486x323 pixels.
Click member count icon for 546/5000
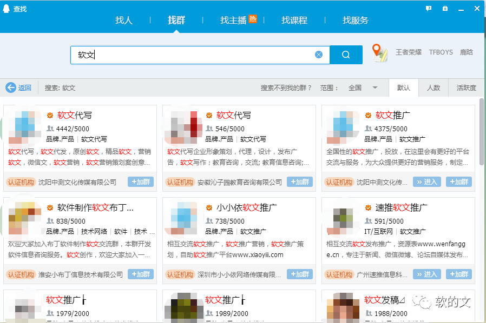(209, 129)
